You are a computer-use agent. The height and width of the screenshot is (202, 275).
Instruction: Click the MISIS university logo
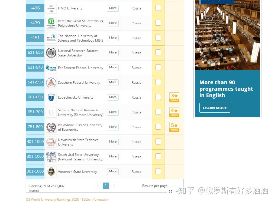pyautogui.click(x=51, y=38)
